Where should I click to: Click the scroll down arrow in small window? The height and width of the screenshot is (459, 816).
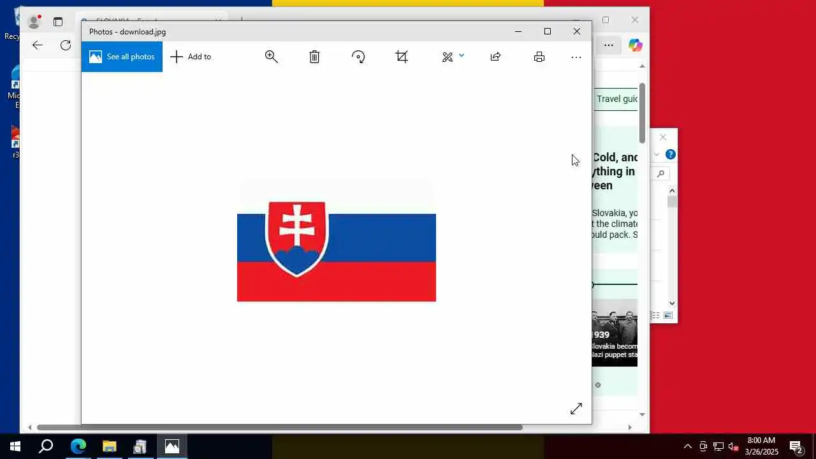pos(672,303)
